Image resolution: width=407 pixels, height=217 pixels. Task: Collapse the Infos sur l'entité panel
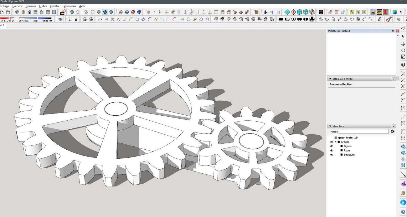(x=330, y=79)
